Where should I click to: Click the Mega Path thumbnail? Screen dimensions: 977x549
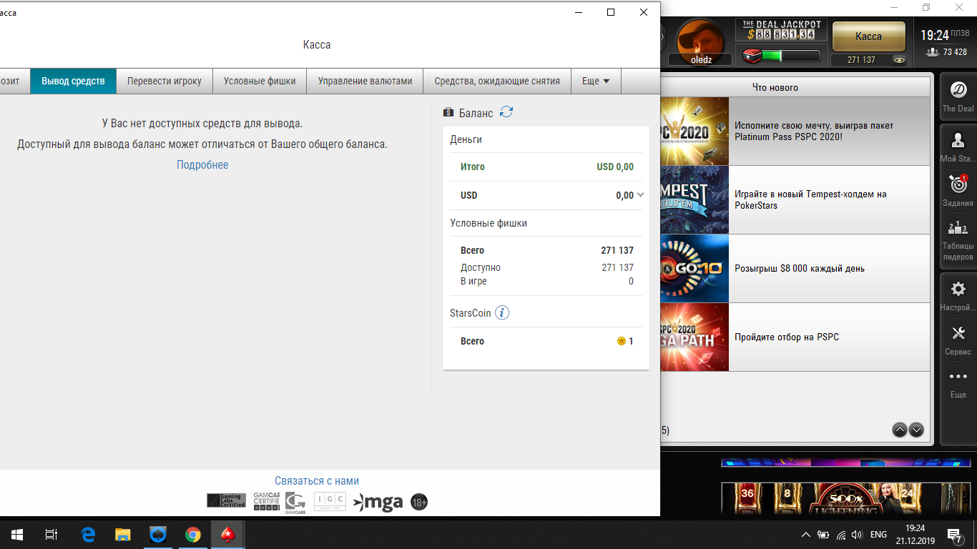point(694,337)
